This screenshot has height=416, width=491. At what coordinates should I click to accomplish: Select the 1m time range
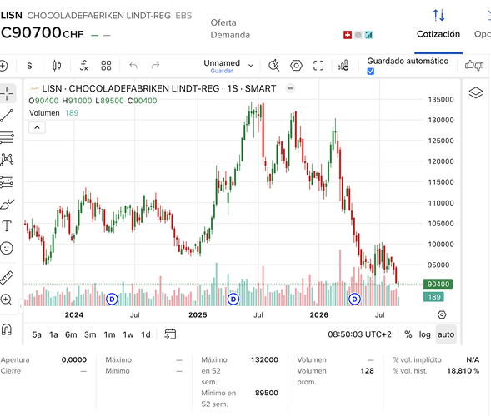(109, 334)
